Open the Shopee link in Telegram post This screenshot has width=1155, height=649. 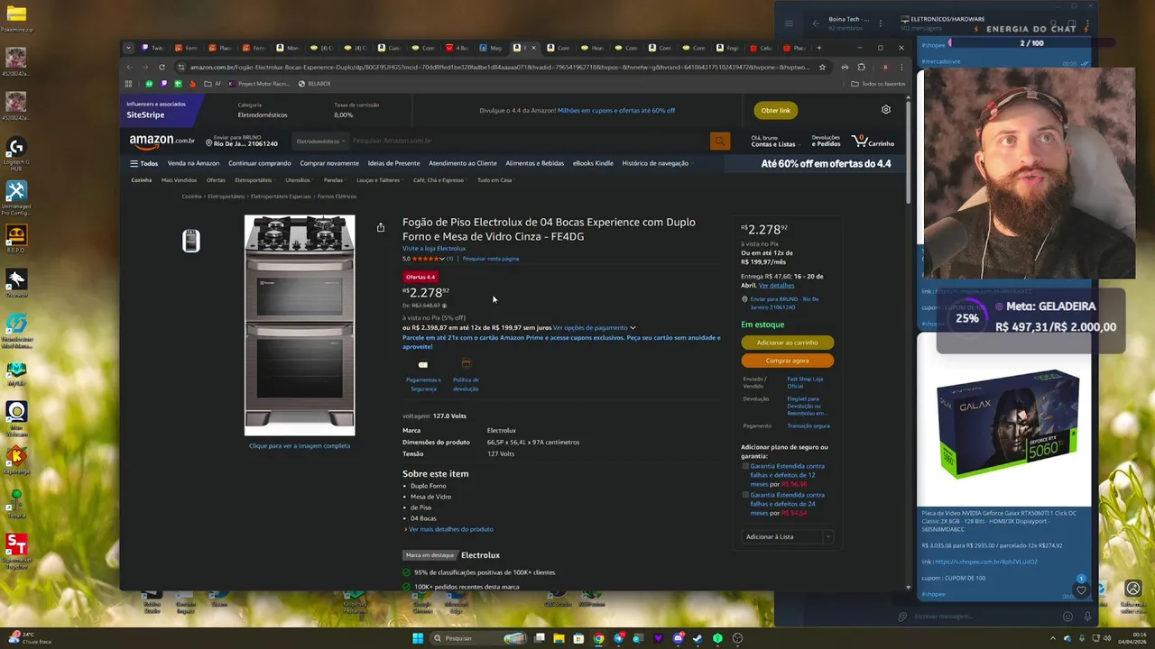point(985,562)
